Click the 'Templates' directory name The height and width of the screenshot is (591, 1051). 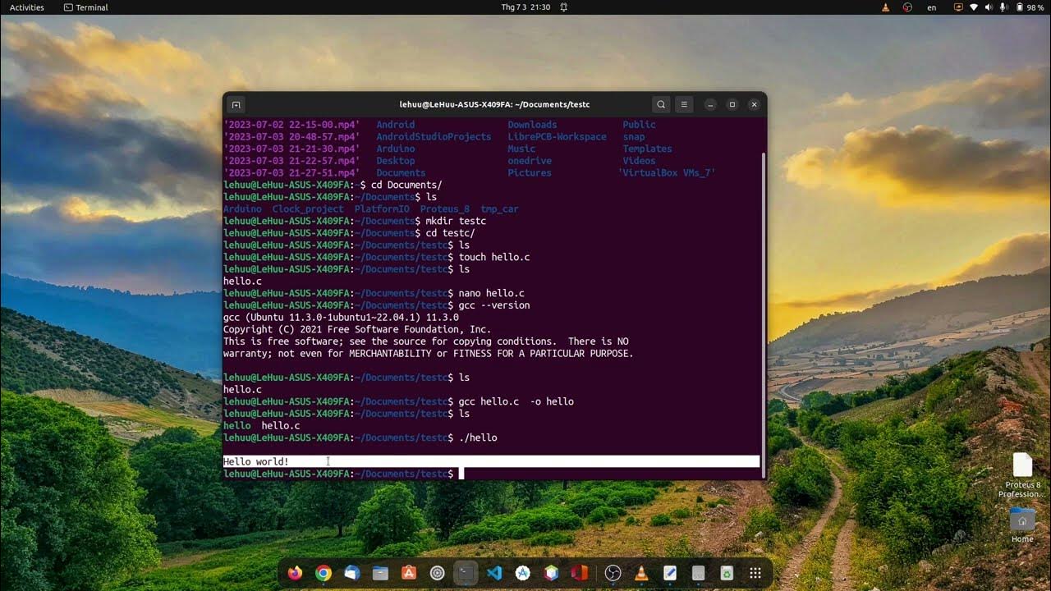coord(647,149)
